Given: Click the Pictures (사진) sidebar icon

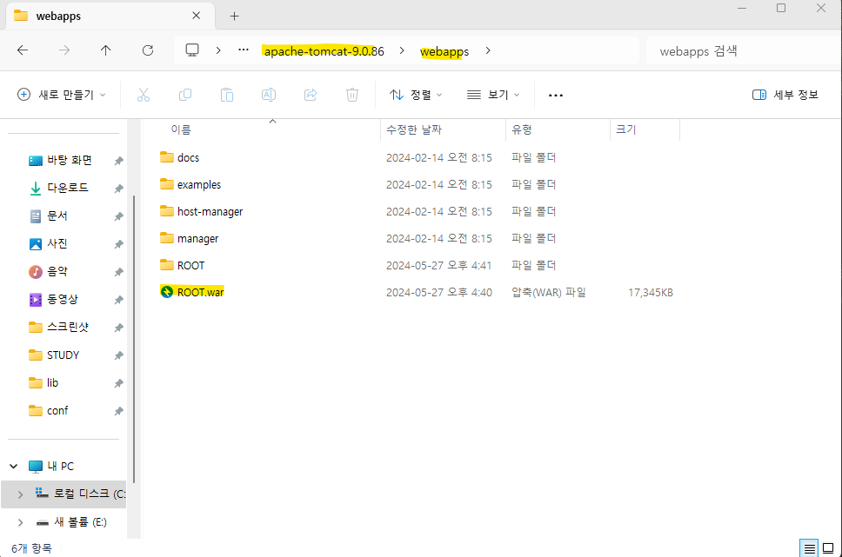Looking at the screenshot, I should click(36, 243).
